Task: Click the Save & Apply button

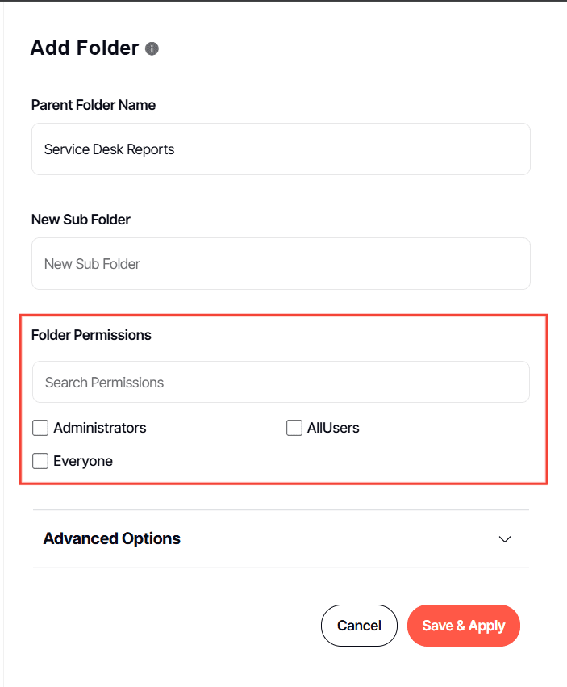Action: point(464,626)
